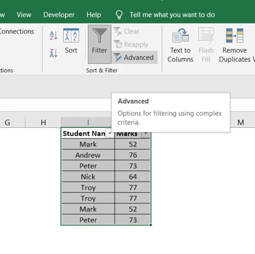This screenshot has width=255, height=254.
Task: Select column M header
Action: click(241, 123)
